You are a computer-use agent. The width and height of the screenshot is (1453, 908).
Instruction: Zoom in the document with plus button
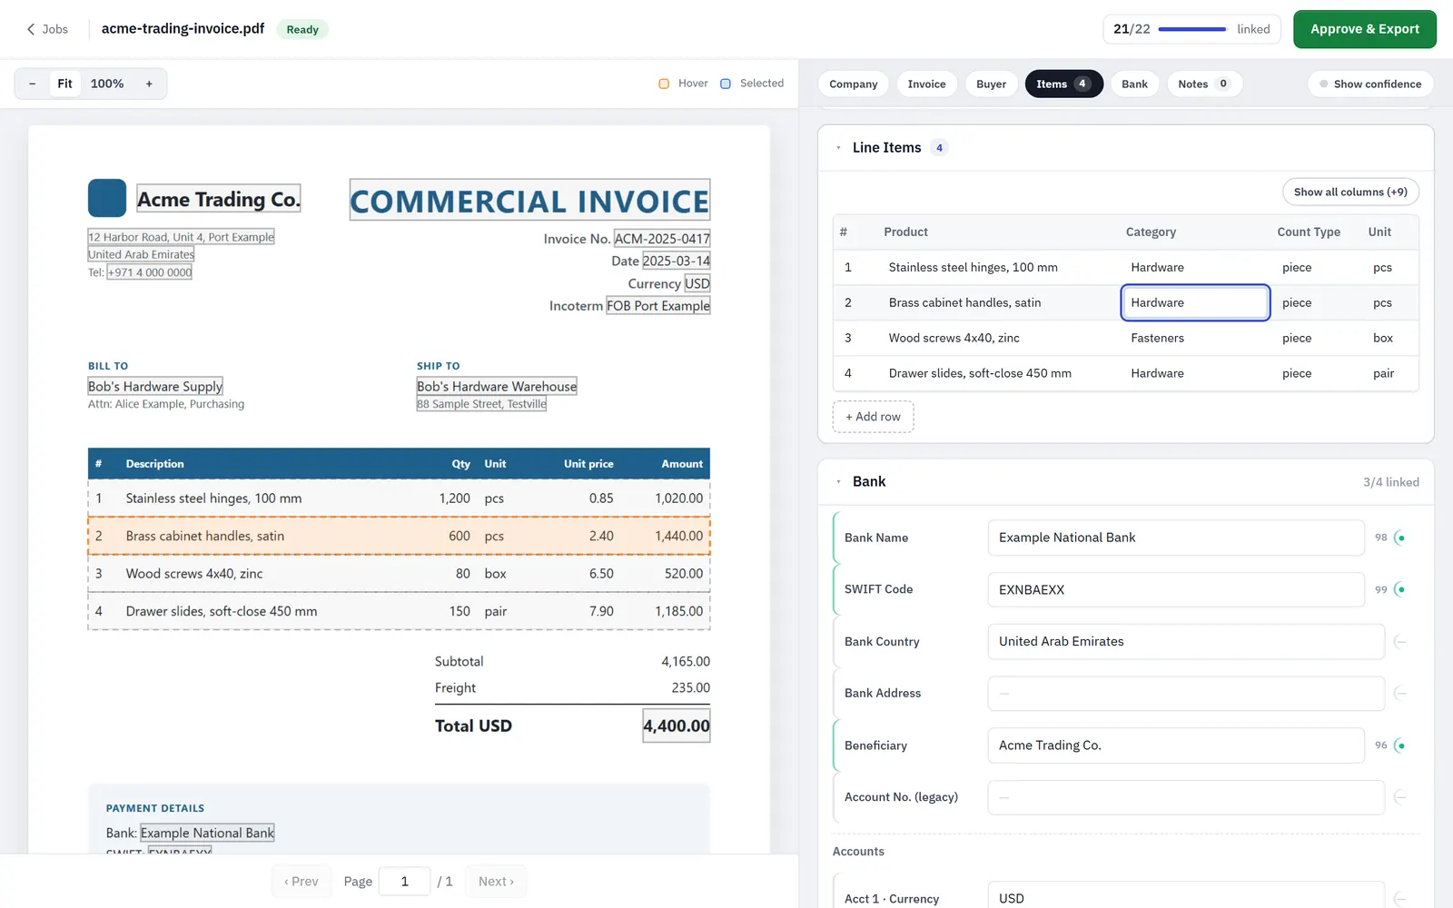click(149, 84)
